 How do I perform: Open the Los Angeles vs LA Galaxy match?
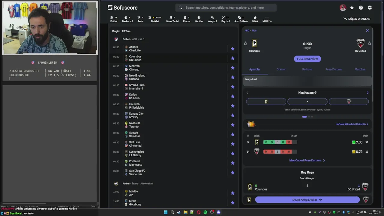tap(173, 154)
